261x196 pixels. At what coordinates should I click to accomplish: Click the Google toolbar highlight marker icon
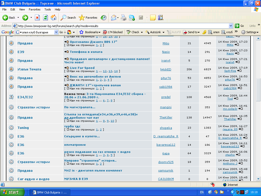(204, 32)
